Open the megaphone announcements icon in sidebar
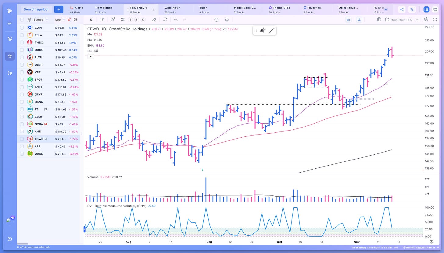 (x=10, y=73)
